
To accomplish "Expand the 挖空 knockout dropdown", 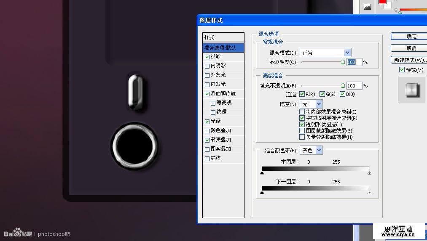I will click(319, 103).
